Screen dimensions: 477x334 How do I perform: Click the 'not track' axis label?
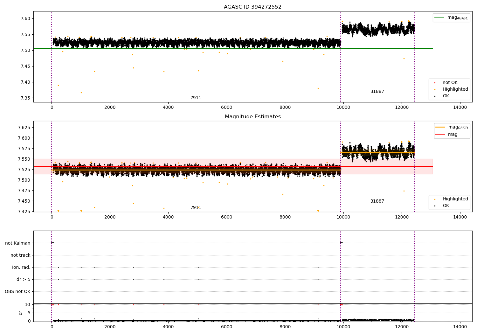point(20,255)
